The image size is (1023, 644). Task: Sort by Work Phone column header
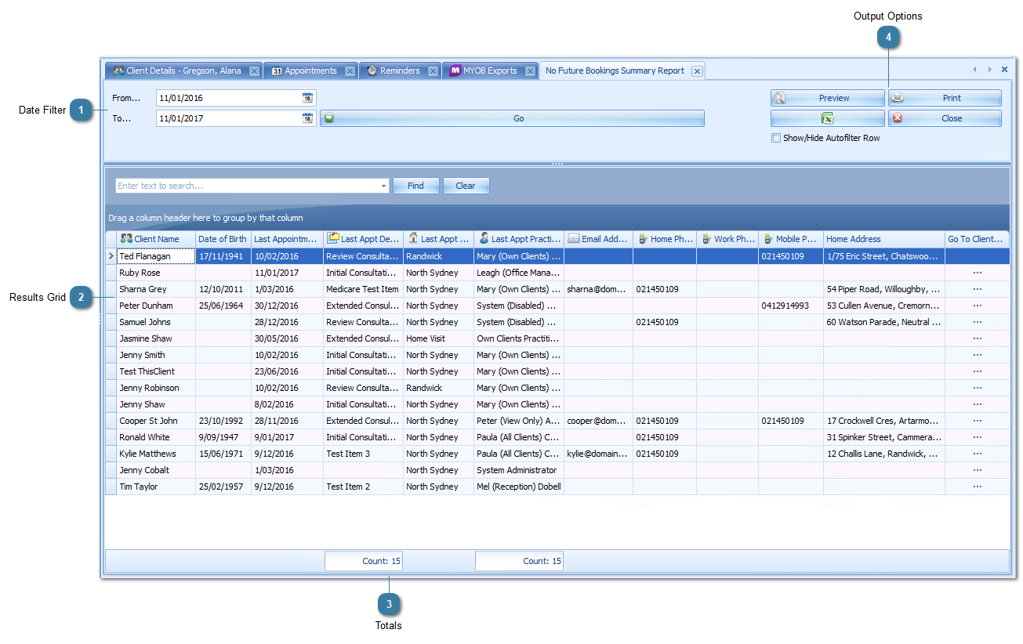pos(727,239)
